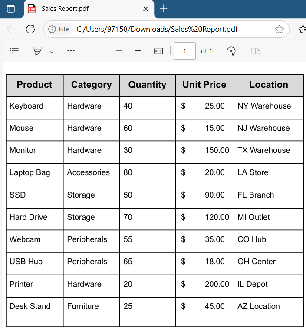
Task: Click the Unit Price column header
Action: point(204,85)
